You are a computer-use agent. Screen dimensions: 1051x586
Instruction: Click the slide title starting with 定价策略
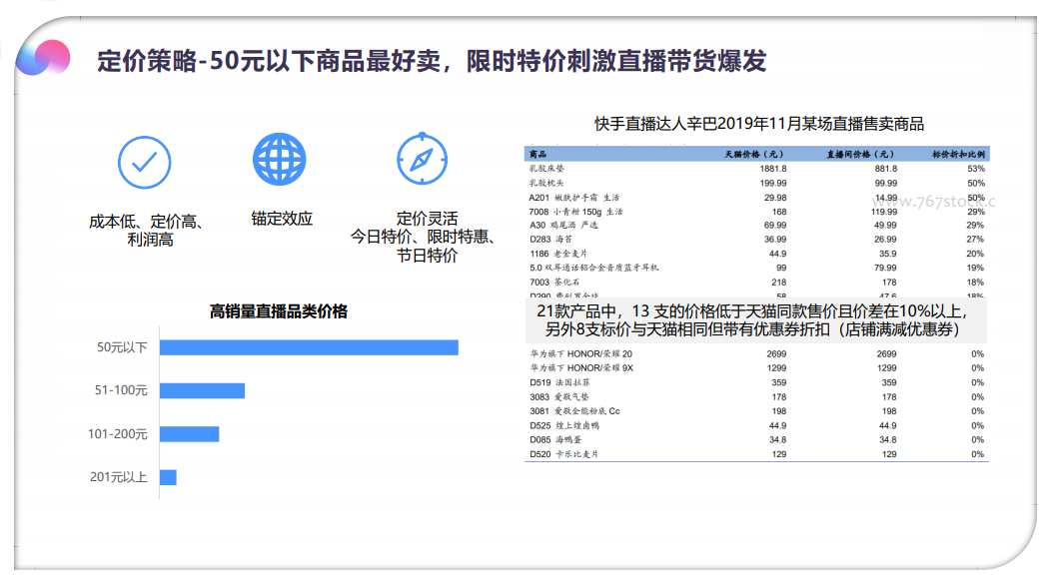432,61
